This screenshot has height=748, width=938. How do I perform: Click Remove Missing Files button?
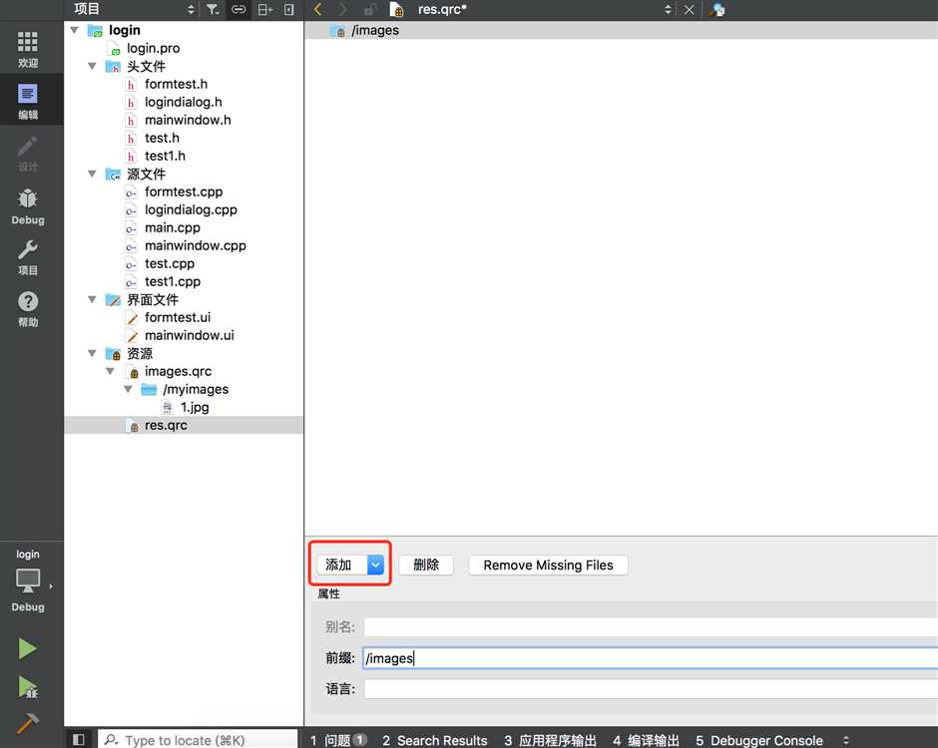point(548,564)
